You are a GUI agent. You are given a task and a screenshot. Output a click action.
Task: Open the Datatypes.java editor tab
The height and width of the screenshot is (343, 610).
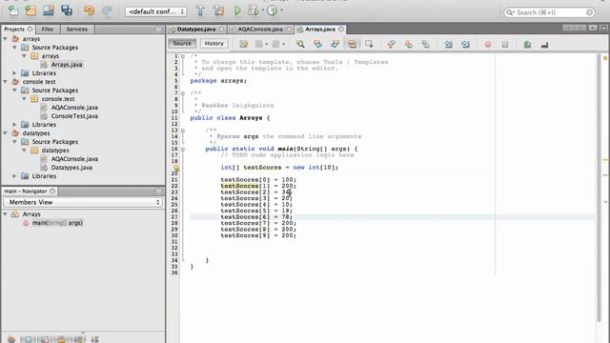(196, 30)
